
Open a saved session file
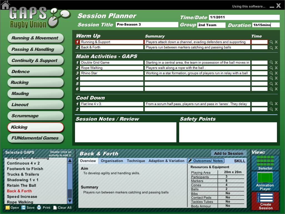coord(12,207)
